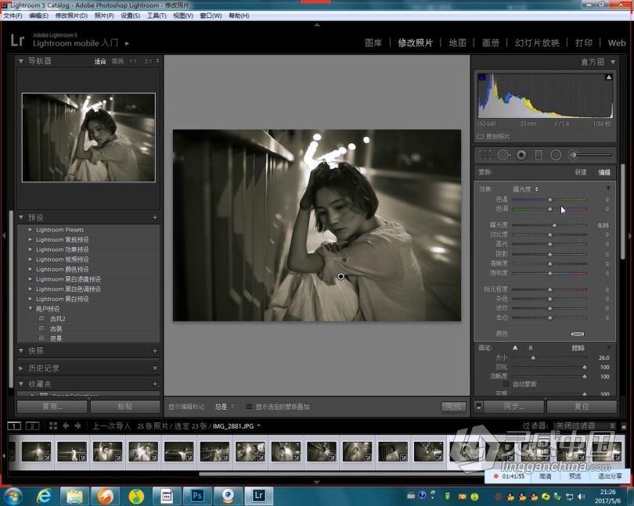Select the Red Eye Correction tool
The image size is (634, 506).
pos(521,155)
